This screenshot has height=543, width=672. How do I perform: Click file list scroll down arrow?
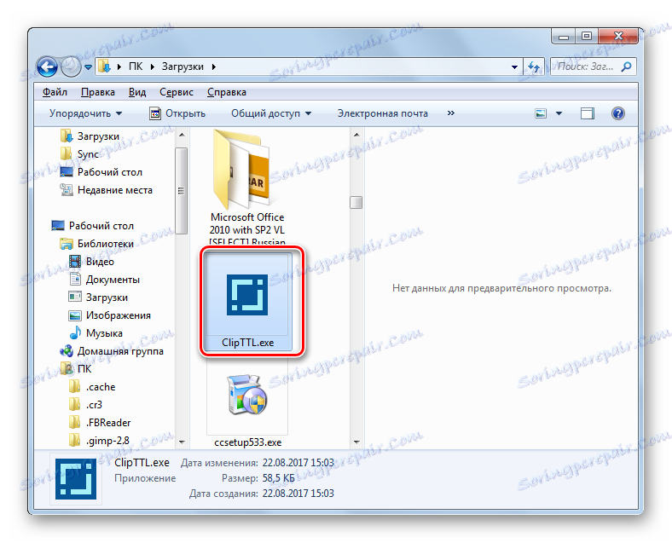point(356,442)
